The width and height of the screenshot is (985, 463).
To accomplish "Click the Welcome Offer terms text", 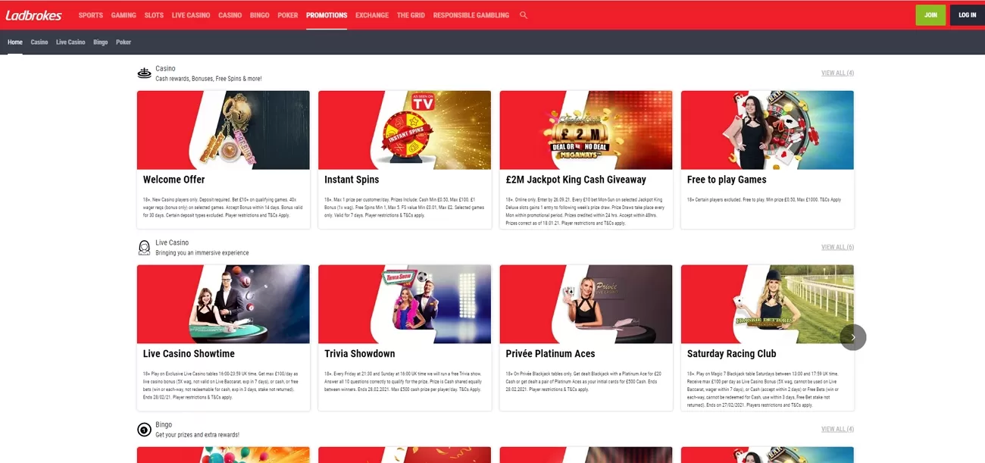I will click(x=224, y=208).
